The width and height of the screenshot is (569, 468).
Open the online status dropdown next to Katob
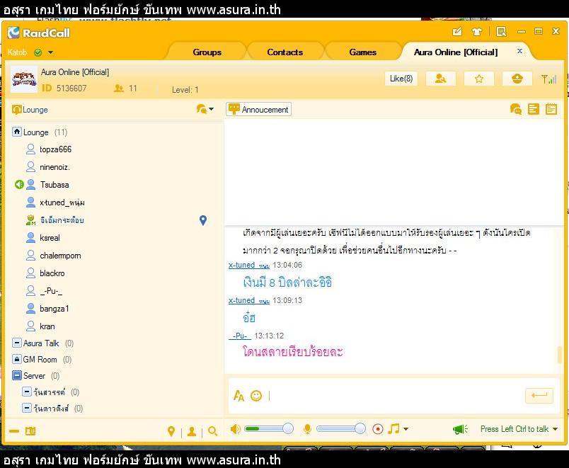(x=50, y=52)
